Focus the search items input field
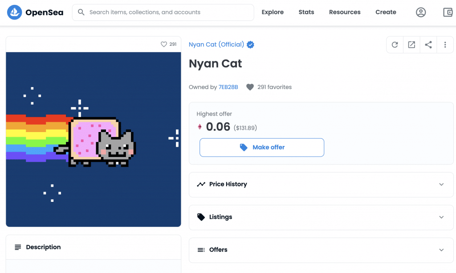The width and height of the screenshot is (456, 273). (x=169, y=12)
